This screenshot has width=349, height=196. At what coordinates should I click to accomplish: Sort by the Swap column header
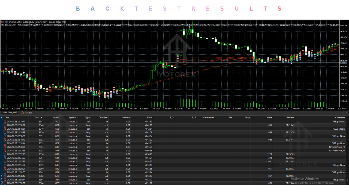coord(247,118)
